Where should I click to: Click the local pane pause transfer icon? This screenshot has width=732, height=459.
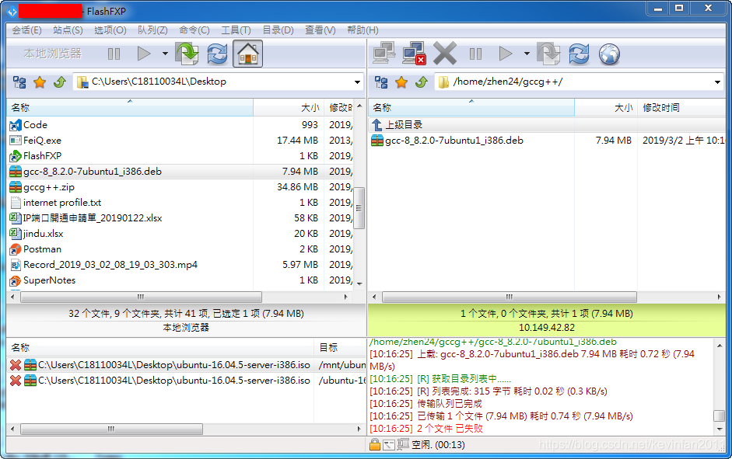114,54
